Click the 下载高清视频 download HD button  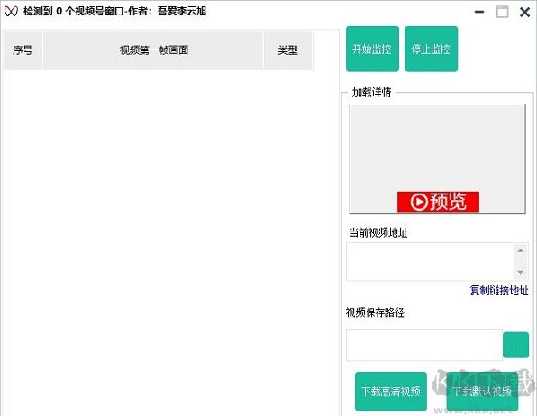(391, 392)
